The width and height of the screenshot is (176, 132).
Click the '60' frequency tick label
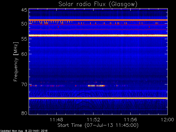point(24,54)
